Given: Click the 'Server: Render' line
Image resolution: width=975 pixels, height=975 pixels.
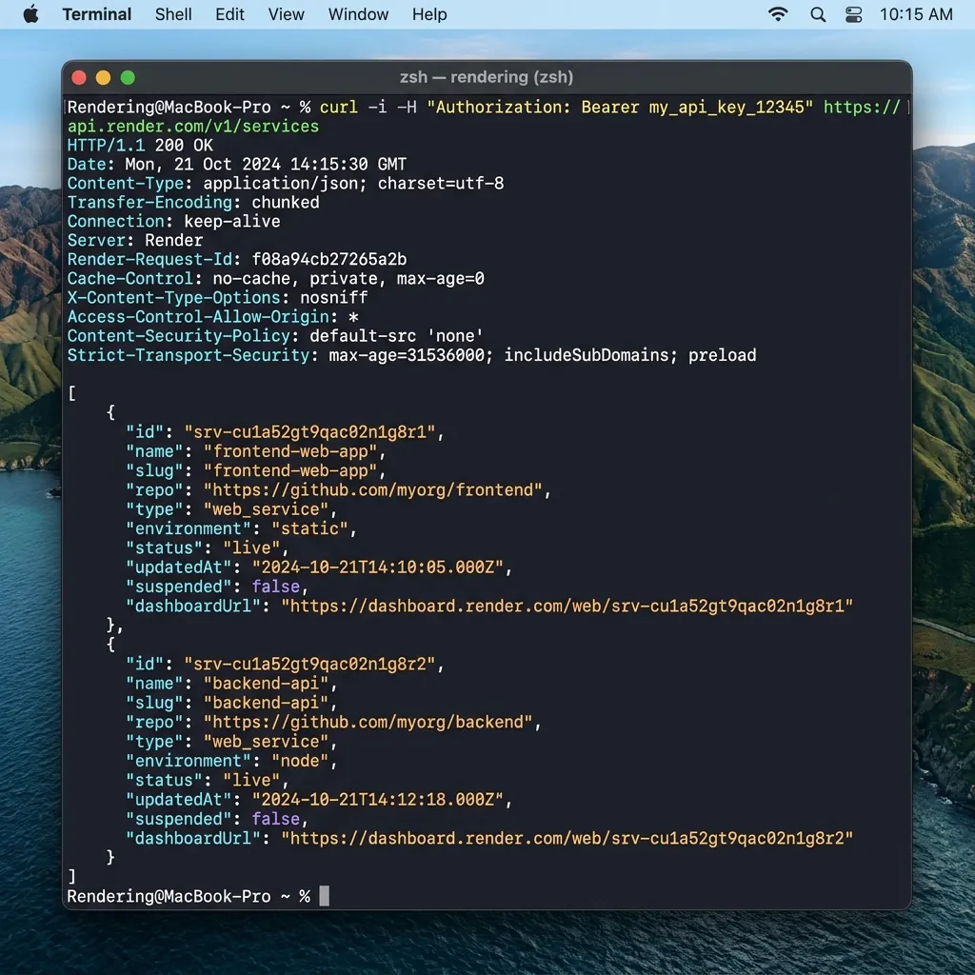Looking at the screenshot, I should point(135,241).
